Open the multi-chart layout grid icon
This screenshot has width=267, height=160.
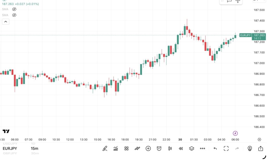tap(126, 148)
